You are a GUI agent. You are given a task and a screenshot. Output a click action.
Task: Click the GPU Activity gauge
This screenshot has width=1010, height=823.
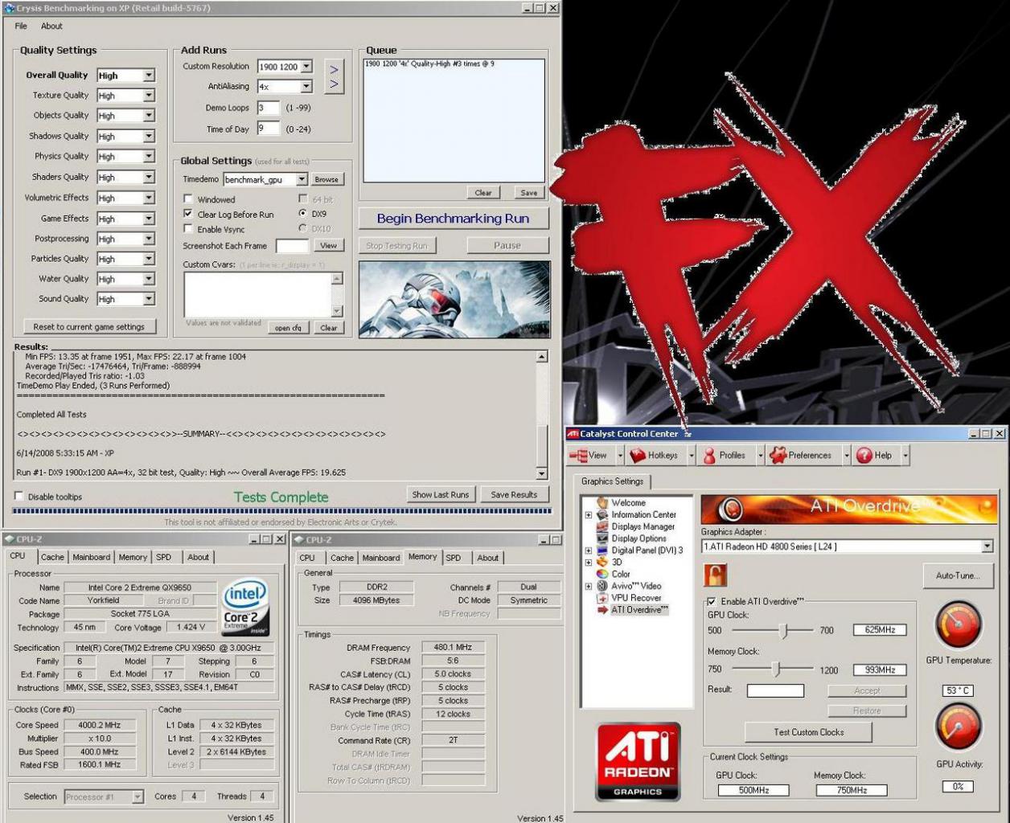click(958, 727)
